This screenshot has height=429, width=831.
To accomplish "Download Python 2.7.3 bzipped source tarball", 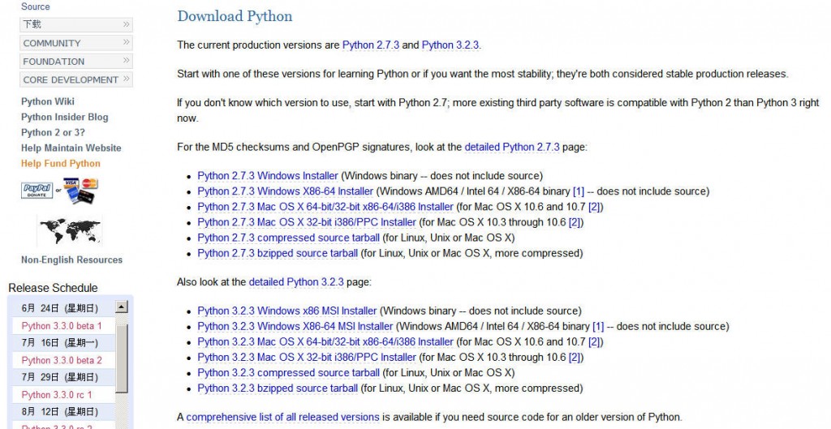I will (x=278, y=253).
